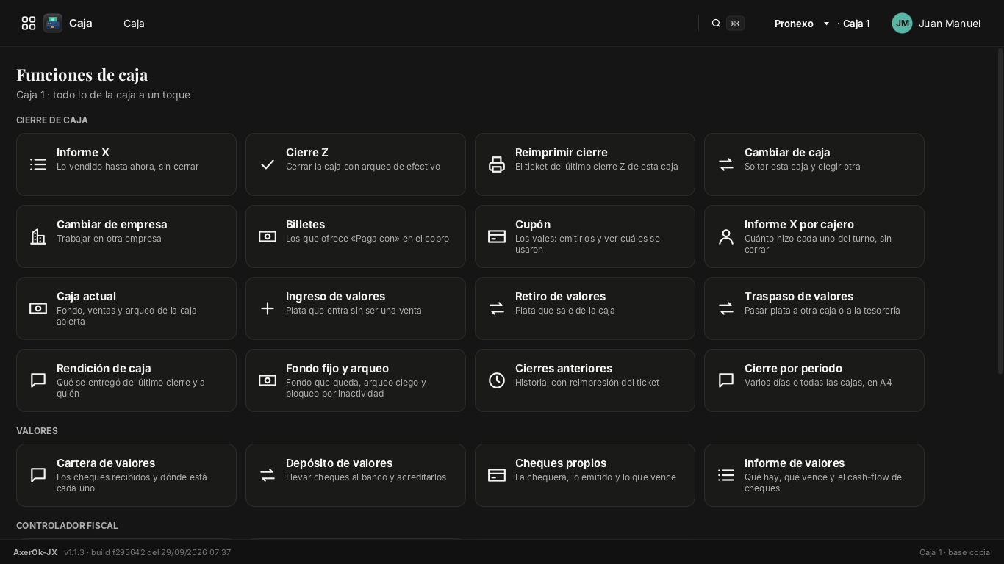Click the printer icon on Reimprimir cierre
This screenshot has width=1004, height=564.
[x=497, y=164]
